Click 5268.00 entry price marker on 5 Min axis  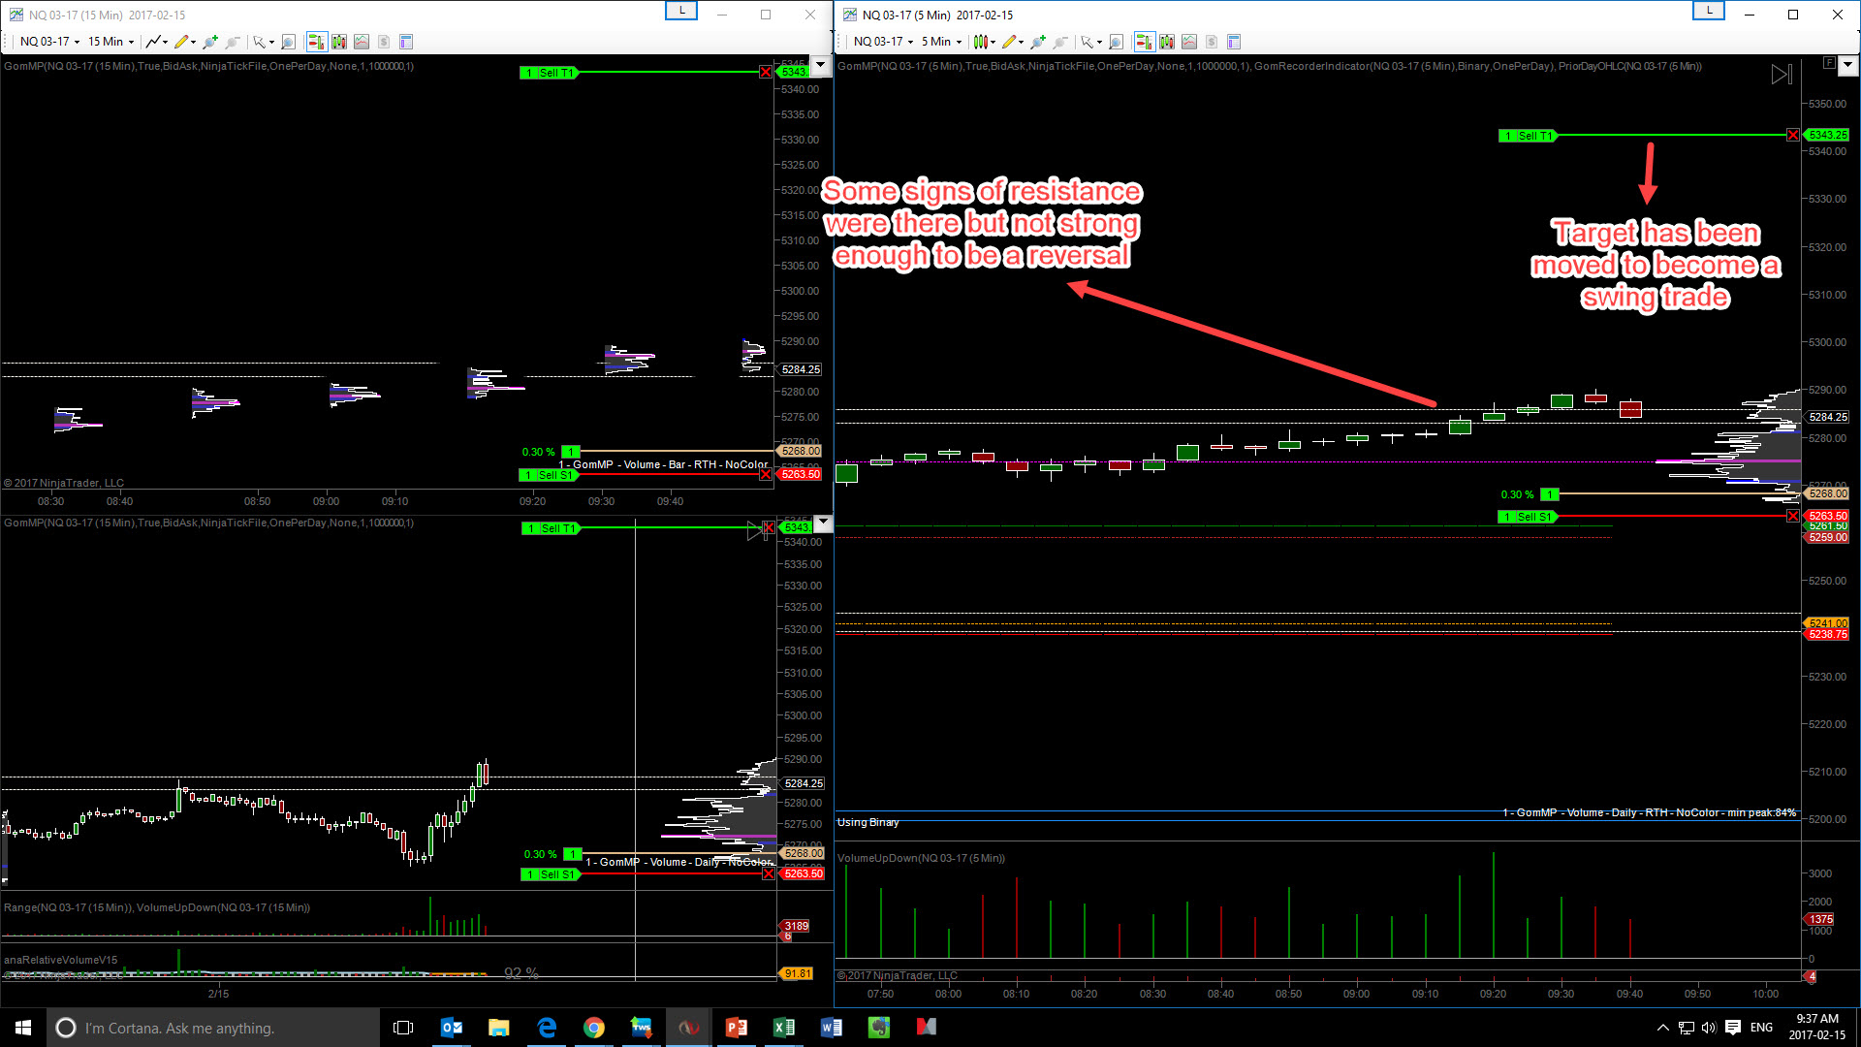click(x=1827, y=494)
